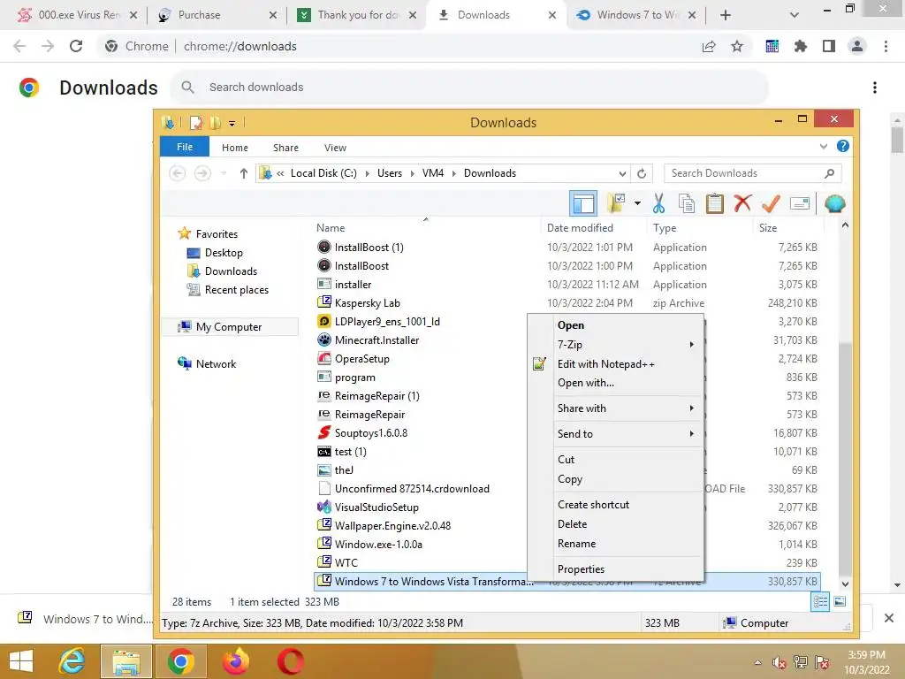905x679 pixels.
Task: Click the Explorer Forward navigation arrow
Action: (x=202, y=173)
